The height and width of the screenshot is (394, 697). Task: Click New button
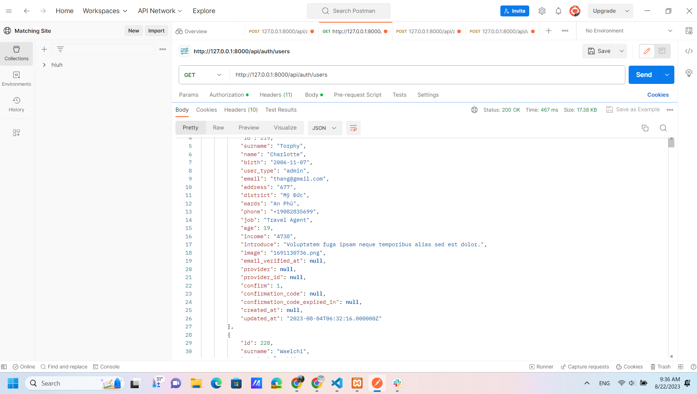pyautogui.click(x=134, y=31)
